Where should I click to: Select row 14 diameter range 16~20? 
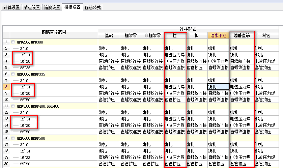tap(25, 125)
